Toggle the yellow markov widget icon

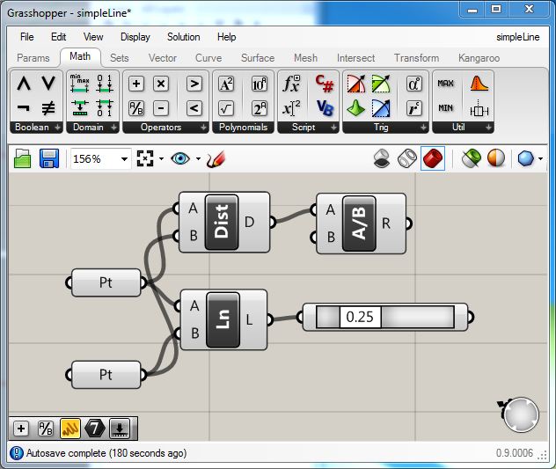tap(70, 429)
